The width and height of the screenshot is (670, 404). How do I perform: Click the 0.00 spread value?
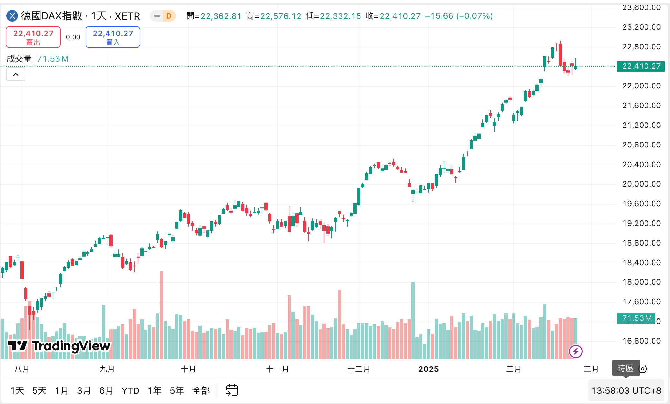[x=73, y=37]
